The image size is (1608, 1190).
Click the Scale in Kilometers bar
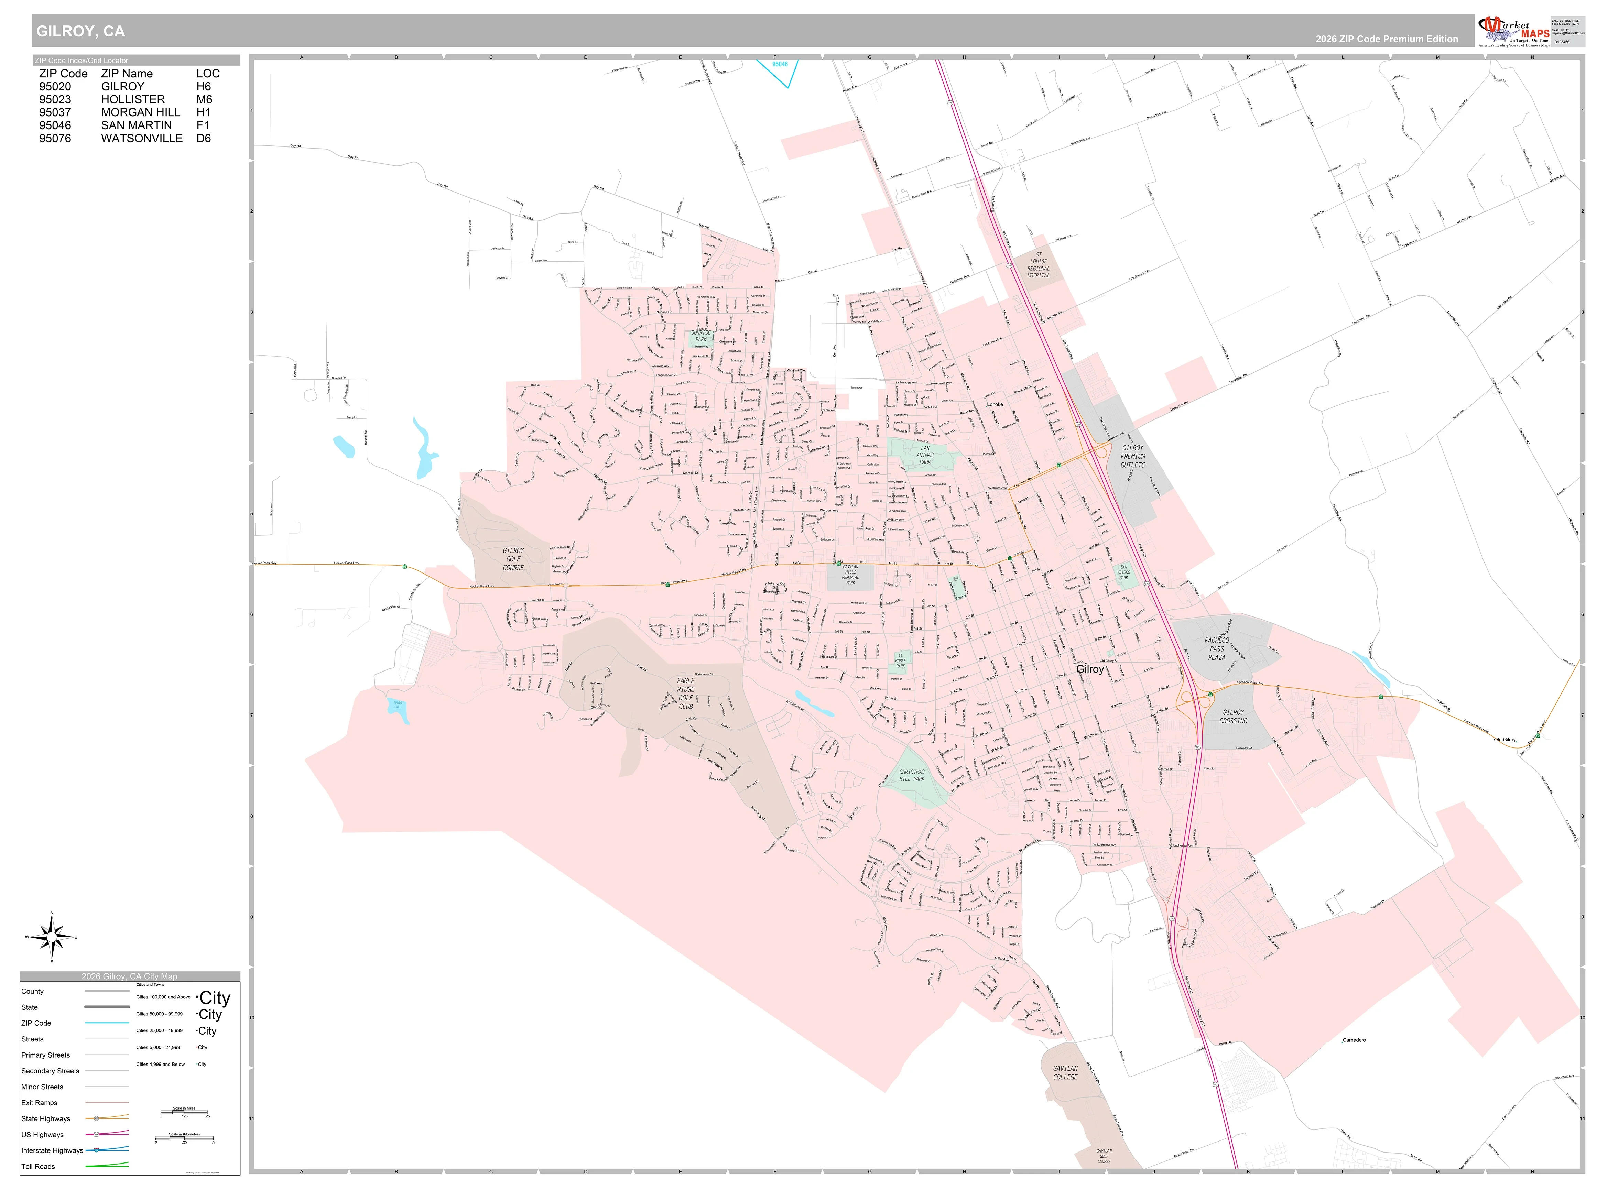pyautogui.click(x=184, y=1139)
